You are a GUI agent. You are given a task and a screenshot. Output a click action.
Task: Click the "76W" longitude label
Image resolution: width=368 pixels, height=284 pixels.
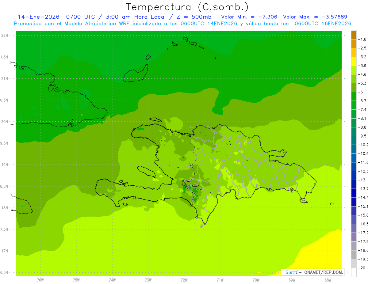40,280
